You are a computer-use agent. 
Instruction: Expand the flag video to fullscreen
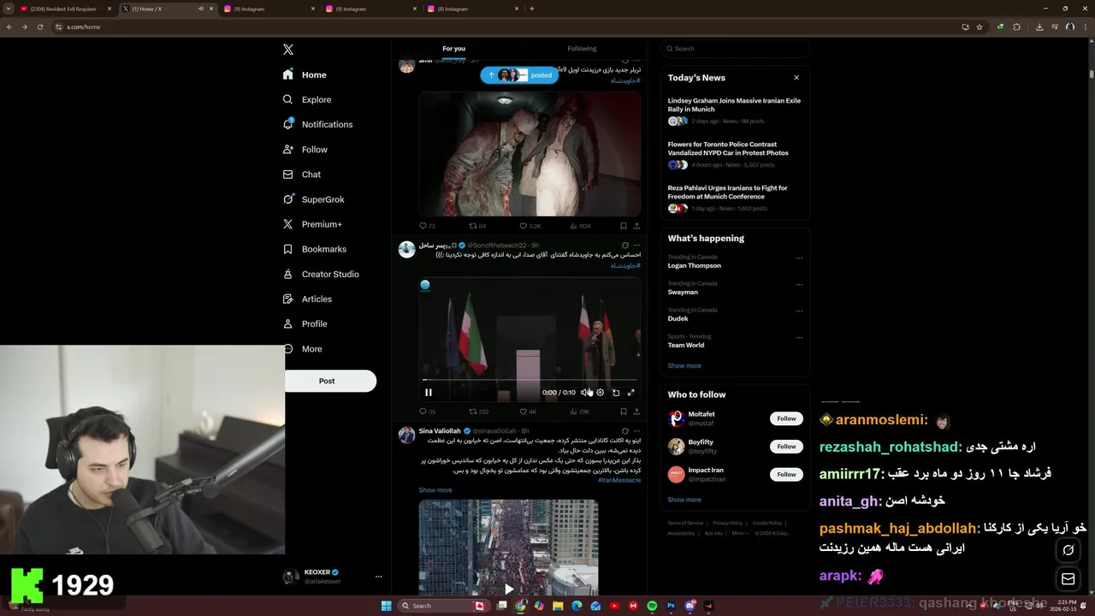(631, 393)
